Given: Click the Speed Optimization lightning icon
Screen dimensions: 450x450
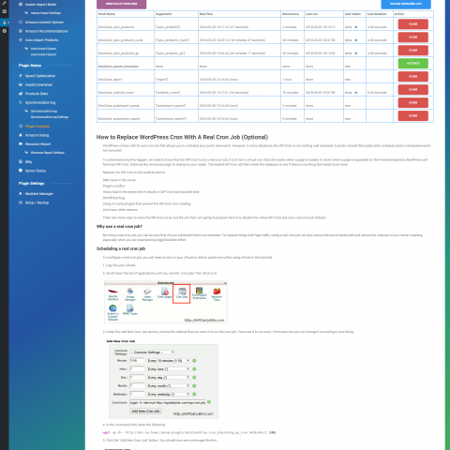Looking at the screenshot, I should click(x=21, y=76).
